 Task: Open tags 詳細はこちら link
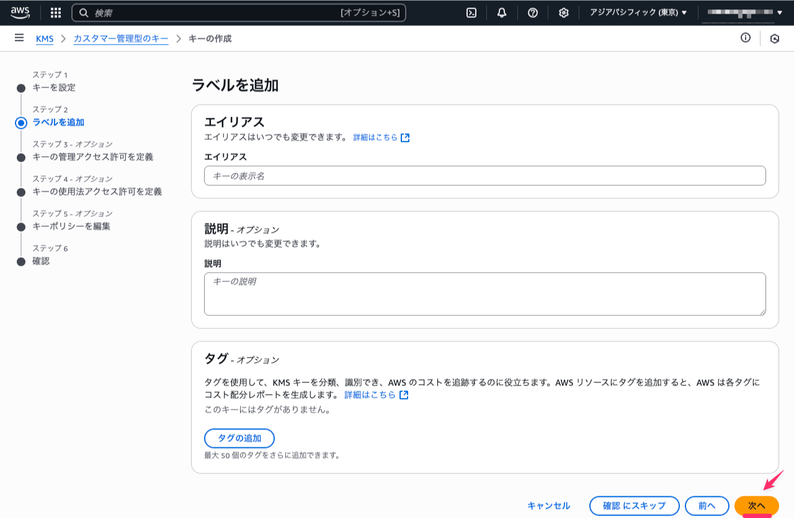click(x=370, y=395)
